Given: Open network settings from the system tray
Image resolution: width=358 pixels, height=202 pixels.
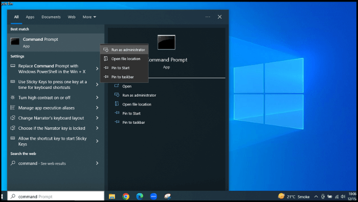Looking at the screenshot, I should (x=337, y=196).
